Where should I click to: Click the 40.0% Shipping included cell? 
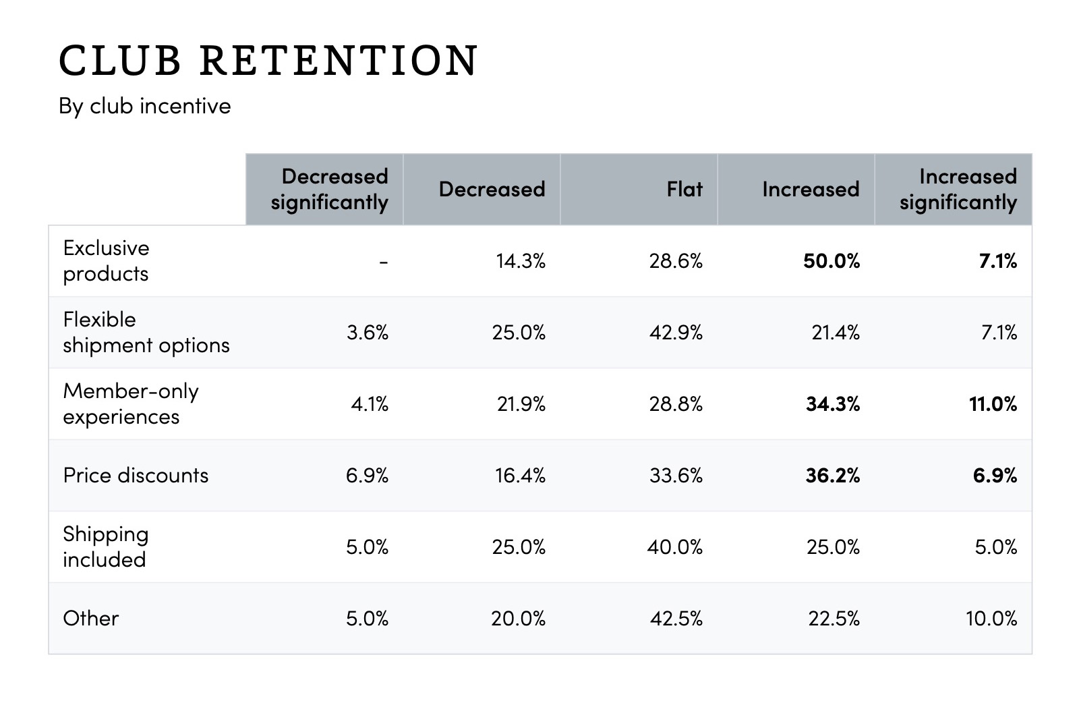point(674,547)
